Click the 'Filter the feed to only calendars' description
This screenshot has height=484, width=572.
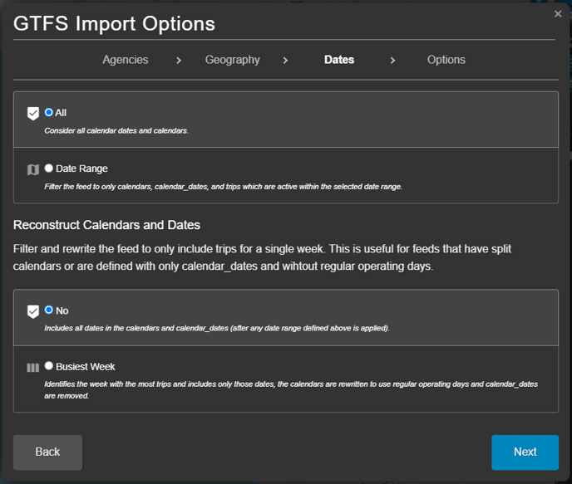tap(224, 187)
